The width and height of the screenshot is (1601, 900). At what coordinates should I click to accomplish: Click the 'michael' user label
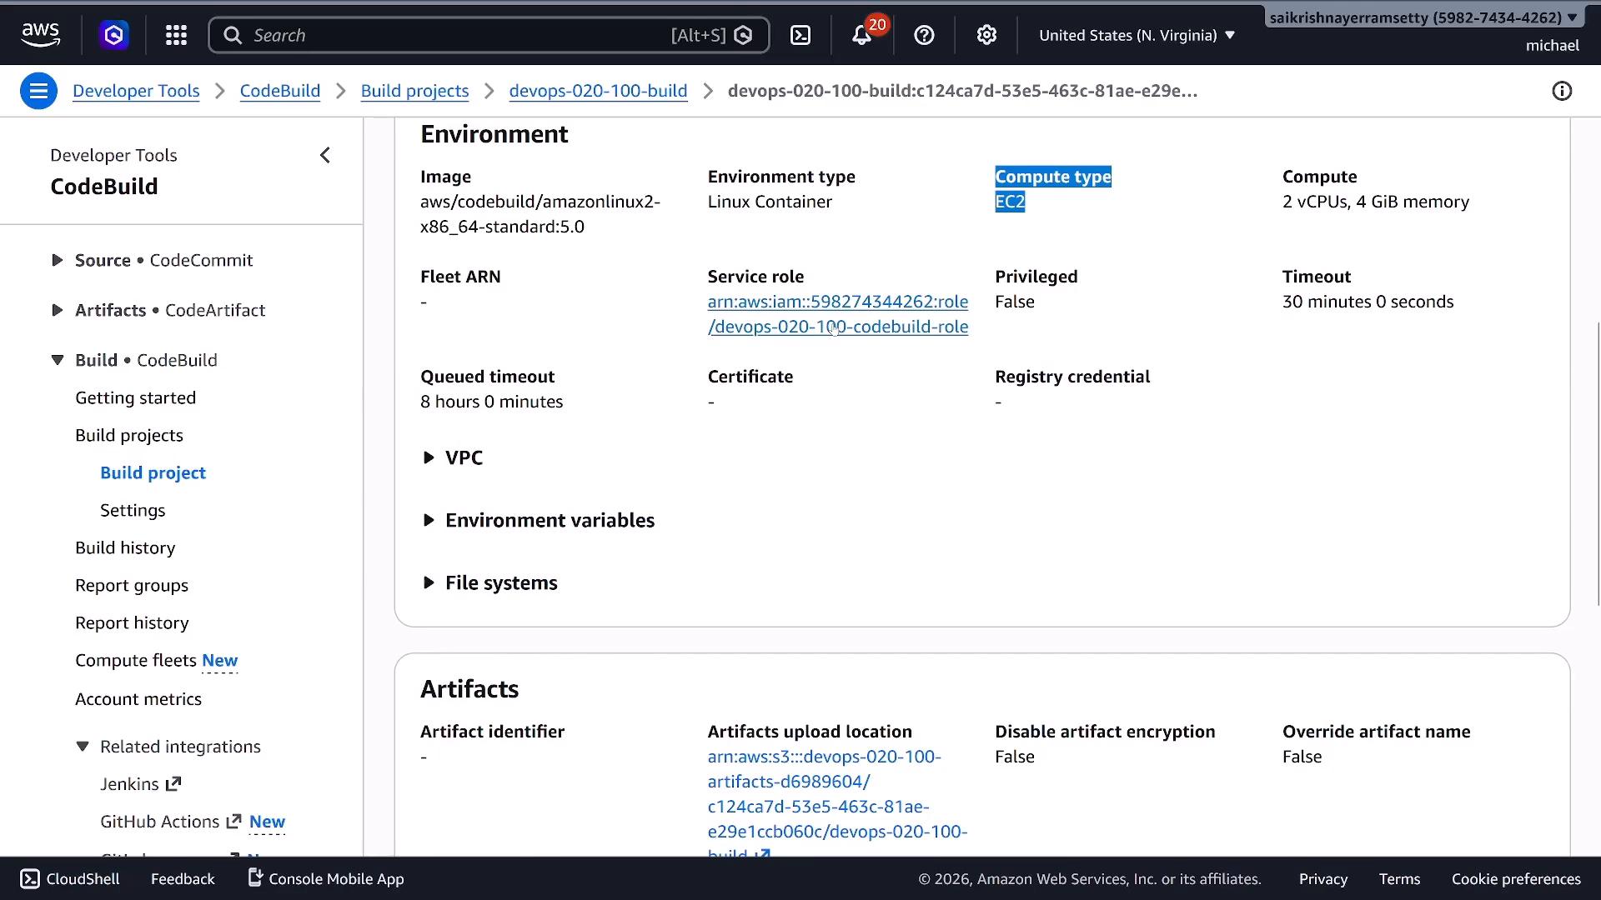click(1552, 46)
